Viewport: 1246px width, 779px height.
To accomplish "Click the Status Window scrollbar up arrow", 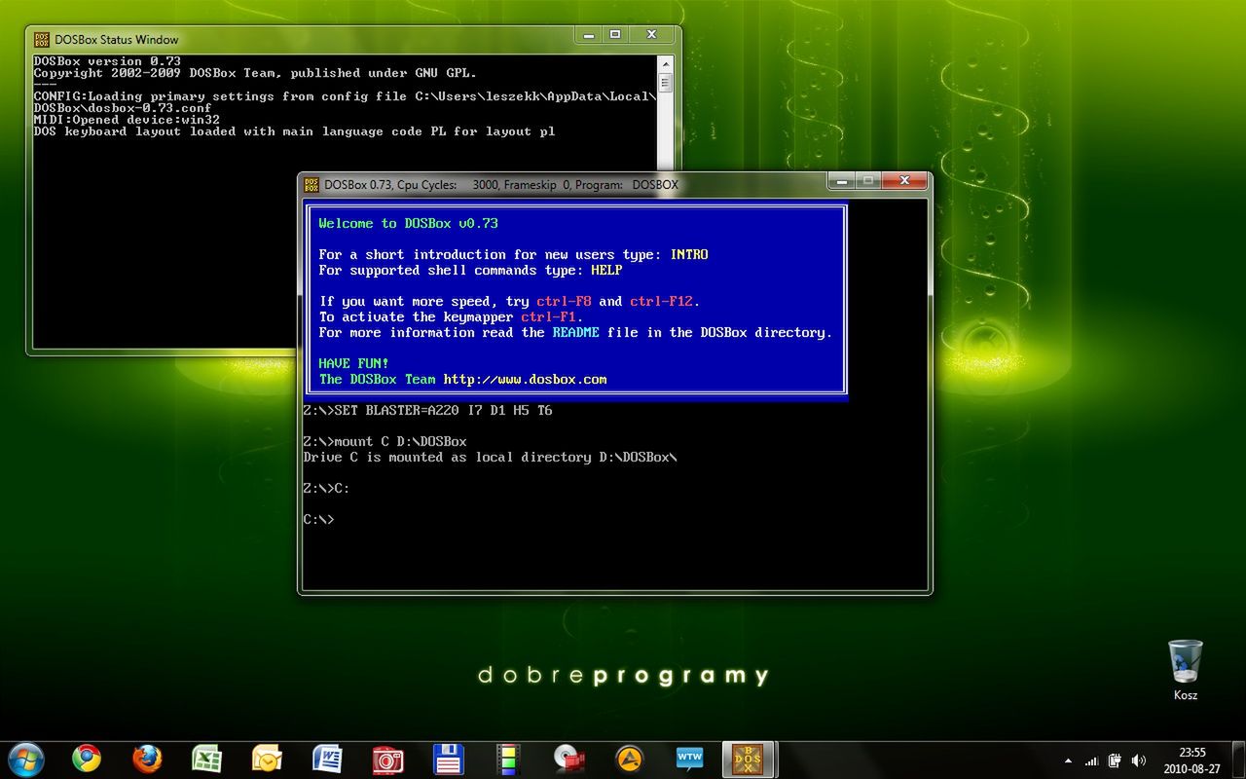I will 666,63.
